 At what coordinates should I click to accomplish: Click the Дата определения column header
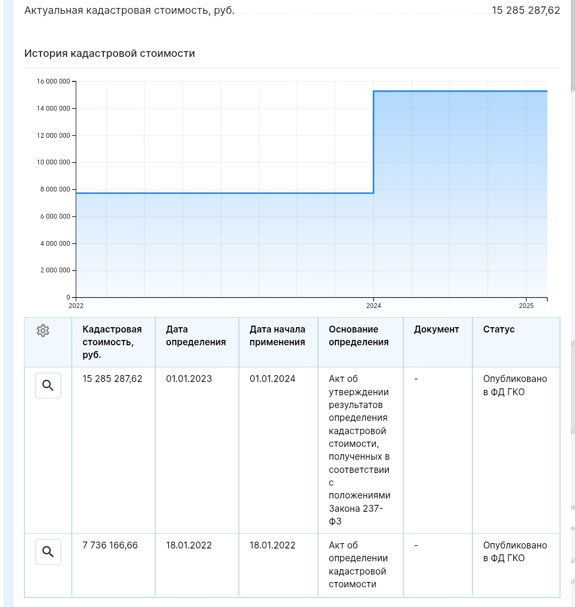[196, 336]
